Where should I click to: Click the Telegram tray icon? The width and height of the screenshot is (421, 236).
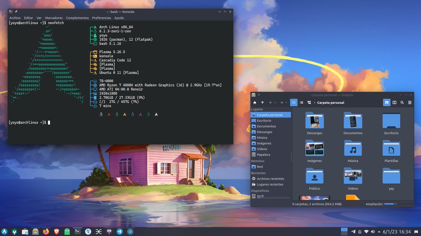(353, 231)
